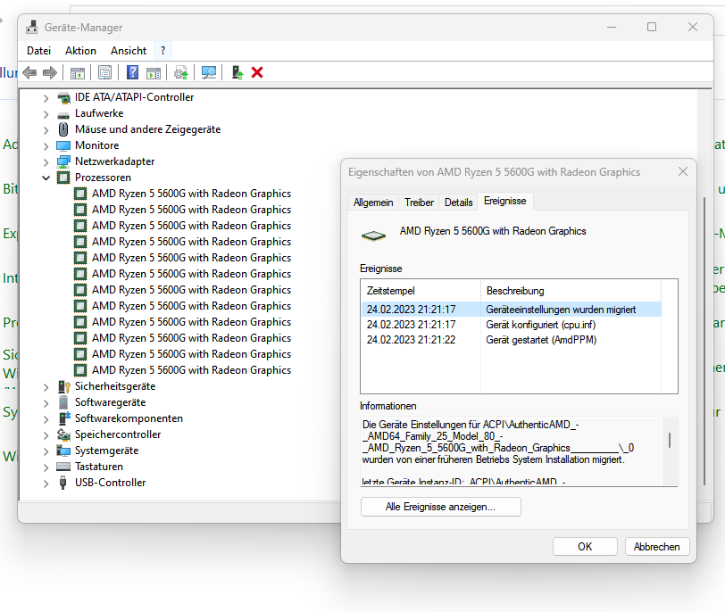
Task: Maximize the Geräte-Manager window
Action: click(x=652, y=28)
